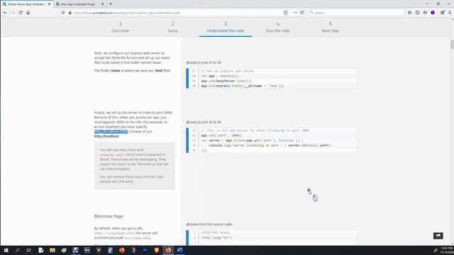Open Brave browser from taskbar
454x255 pixels.
tap(157, 250)
